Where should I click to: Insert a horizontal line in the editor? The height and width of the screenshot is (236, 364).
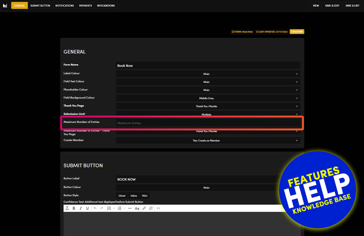[130, 208]
